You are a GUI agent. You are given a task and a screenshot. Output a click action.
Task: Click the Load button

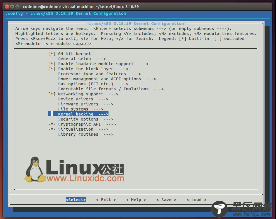coord(196,200)
